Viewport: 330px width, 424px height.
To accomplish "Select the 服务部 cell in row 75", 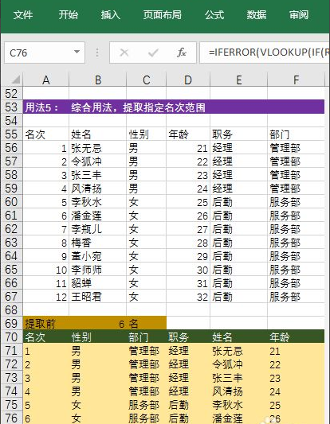I will pyautogui.click(x=146, y=405).
